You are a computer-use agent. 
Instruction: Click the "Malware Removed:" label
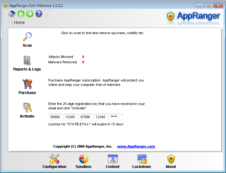click(63, 62)
